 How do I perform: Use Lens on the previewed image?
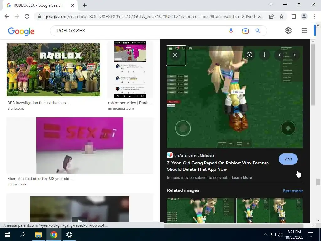point(249,55)
